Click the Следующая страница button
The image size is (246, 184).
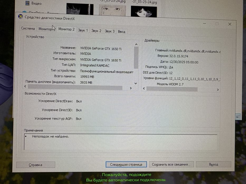coord(126,165)
